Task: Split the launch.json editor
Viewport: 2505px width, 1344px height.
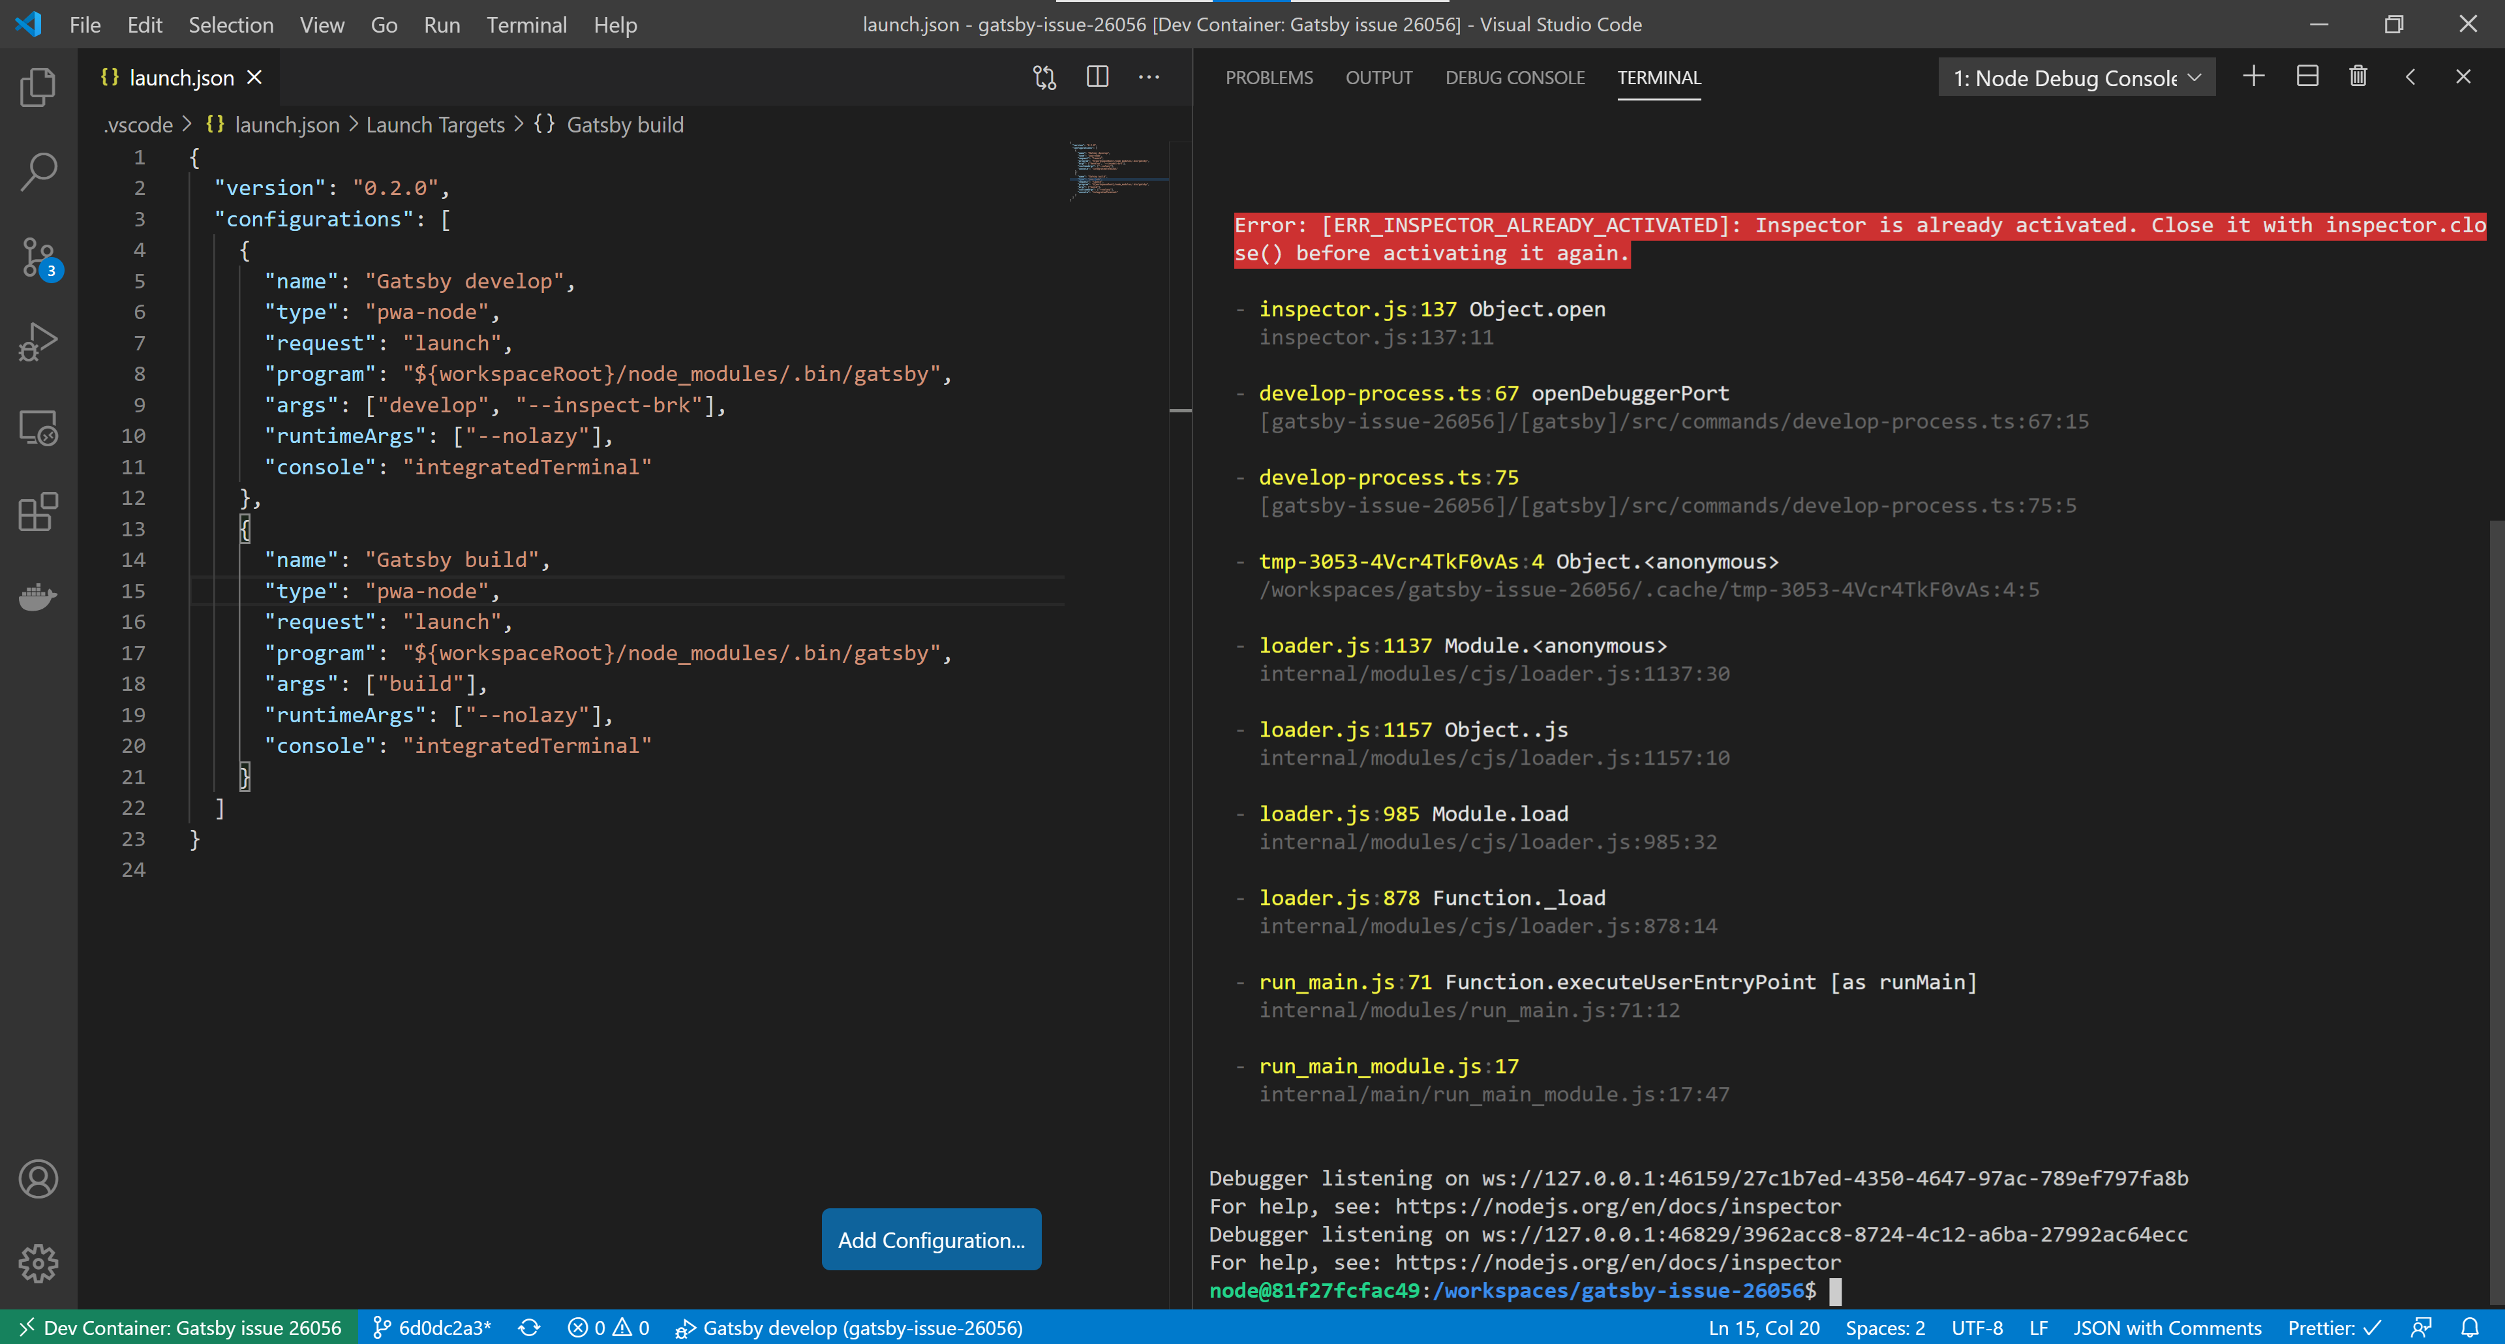Action: (x=1097, y=77)
